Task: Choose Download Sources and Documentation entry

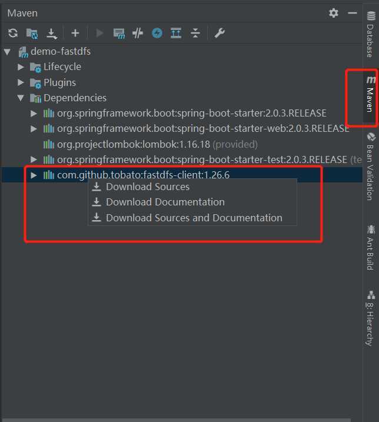Action: tap(192, 218)
